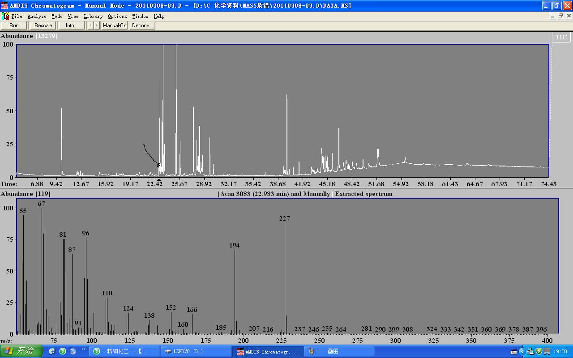The height and width of the screenshot is (358, 573).
Task: Close the inner chromatogram document window
Action: click(x=569, y=16)
